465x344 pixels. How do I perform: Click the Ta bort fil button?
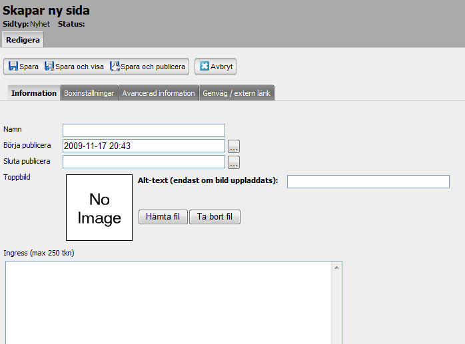click(x=215, y=217)
